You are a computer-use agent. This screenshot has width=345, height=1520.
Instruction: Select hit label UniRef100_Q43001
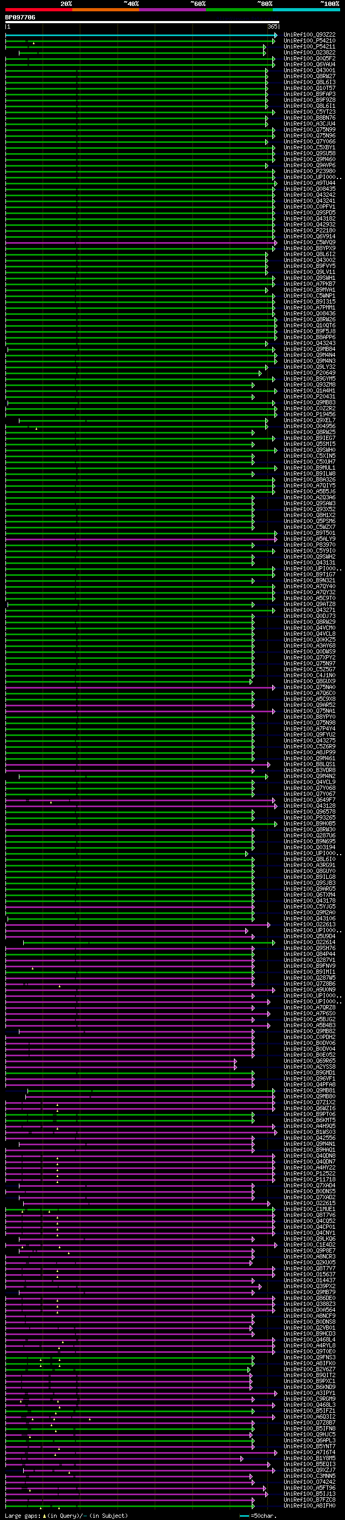pos(309,70)
